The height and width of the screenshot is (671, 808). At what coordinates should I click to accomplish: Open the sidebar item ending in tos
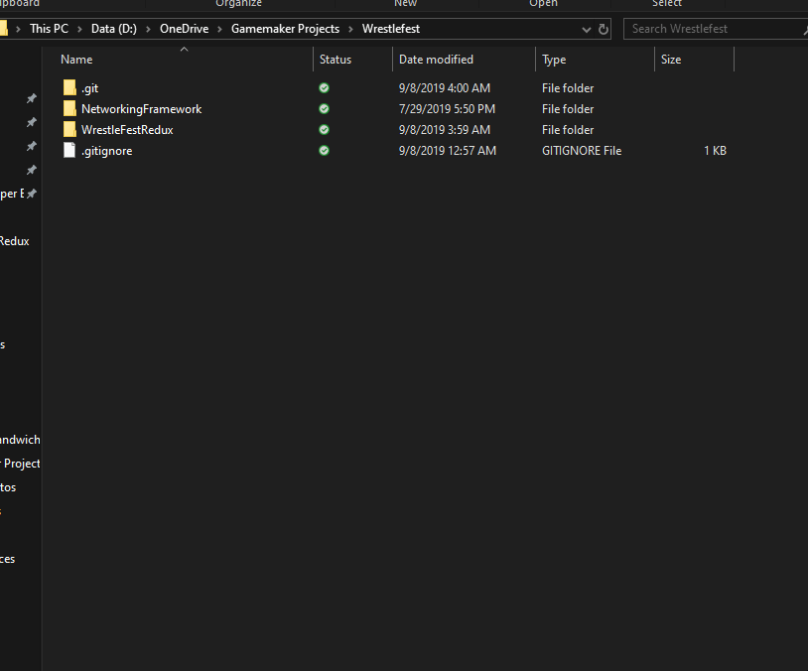(8, 487)
